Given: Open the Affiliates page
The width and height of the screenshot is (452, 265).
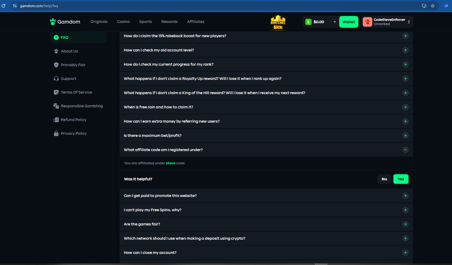Looking at the screenshot, I should coord(195,21).
